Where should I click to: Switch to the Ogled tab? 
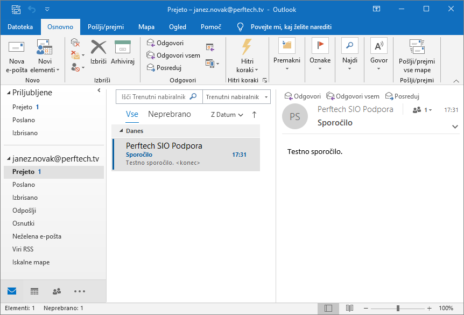(x=178, y=27)
